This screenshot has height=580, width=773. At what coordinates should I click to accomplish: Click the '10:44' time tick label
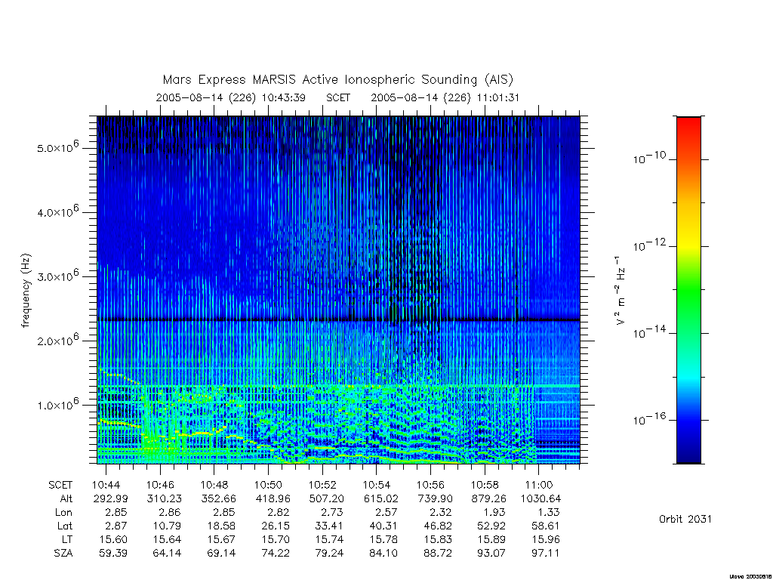tap(106, 486)
